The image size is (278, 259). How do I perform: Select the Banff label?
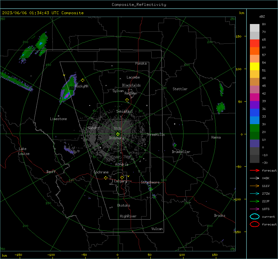(x=51, y=172)
